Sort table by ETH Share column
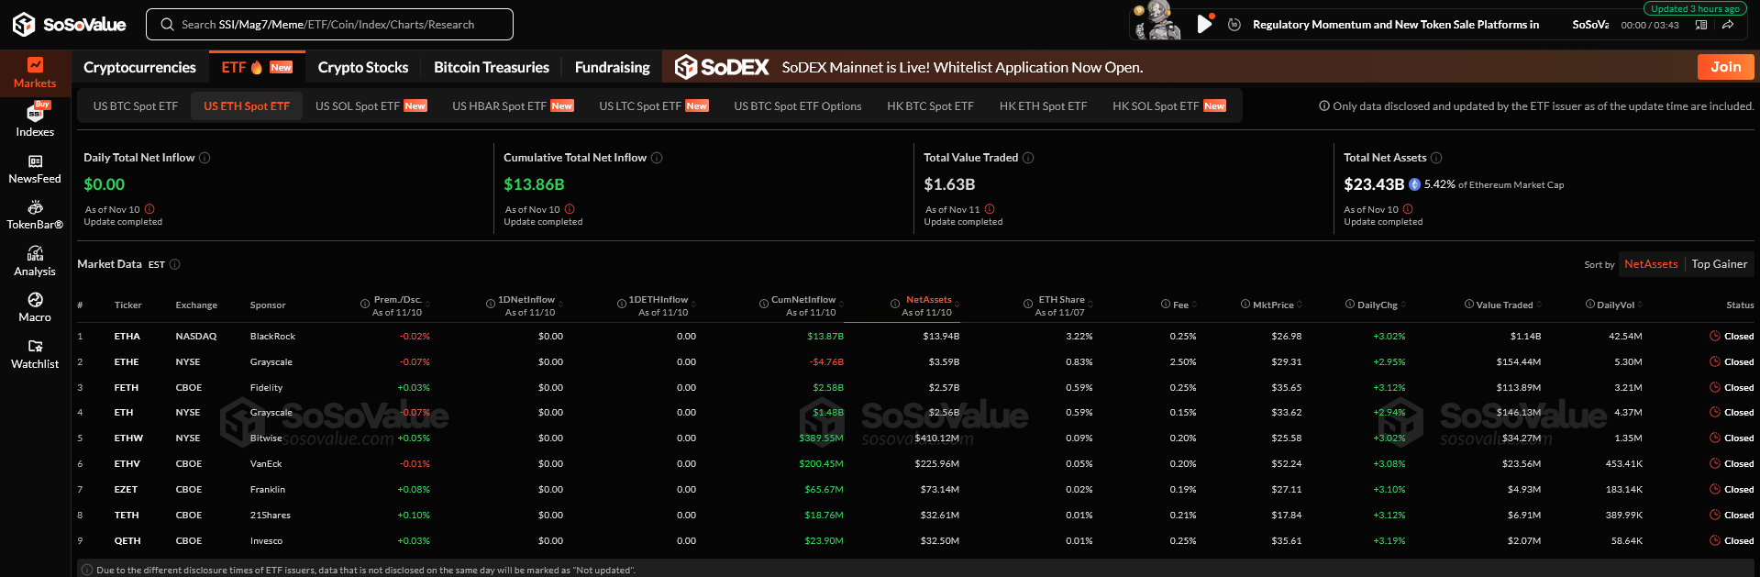The width and height of the screenshot is (1760, 577). click(1090, 305)
